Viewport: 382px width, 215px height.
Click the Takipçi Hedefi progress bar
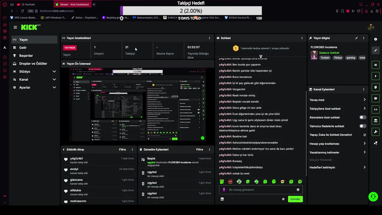coord(191,11)
